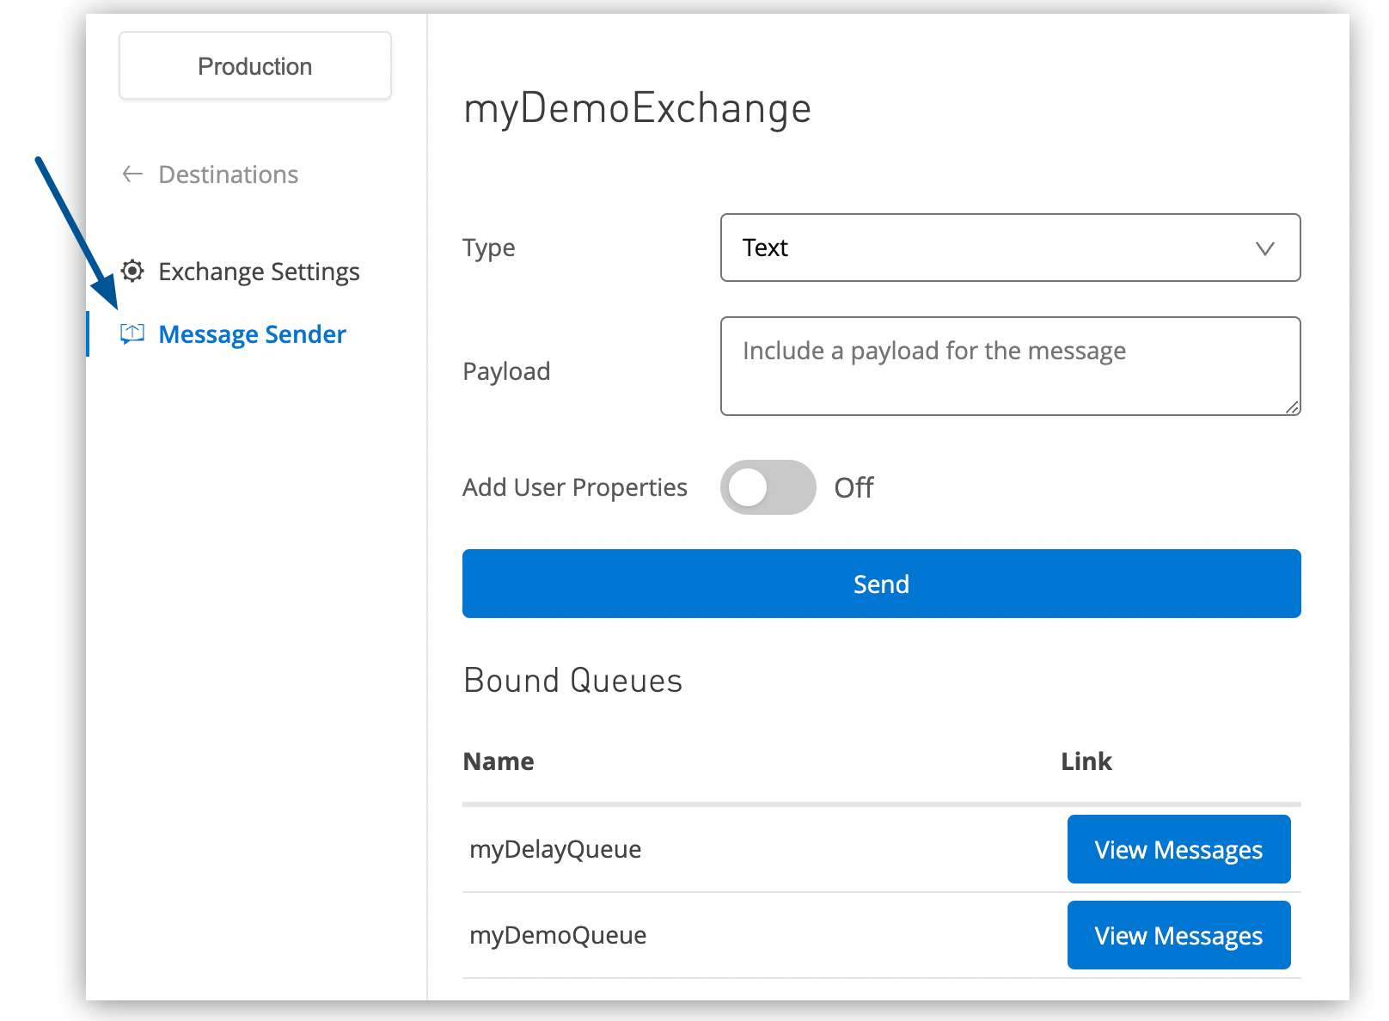The height and width of the screenshot is (1021, 1389).
Task: Click the Production environment button
Action: click(x=254, y=65)
